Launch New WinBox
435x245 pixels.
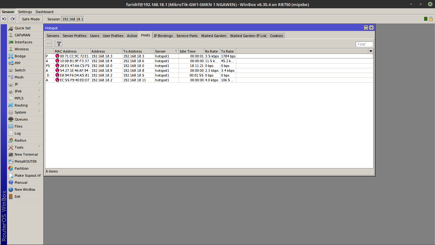pos(25,189)
